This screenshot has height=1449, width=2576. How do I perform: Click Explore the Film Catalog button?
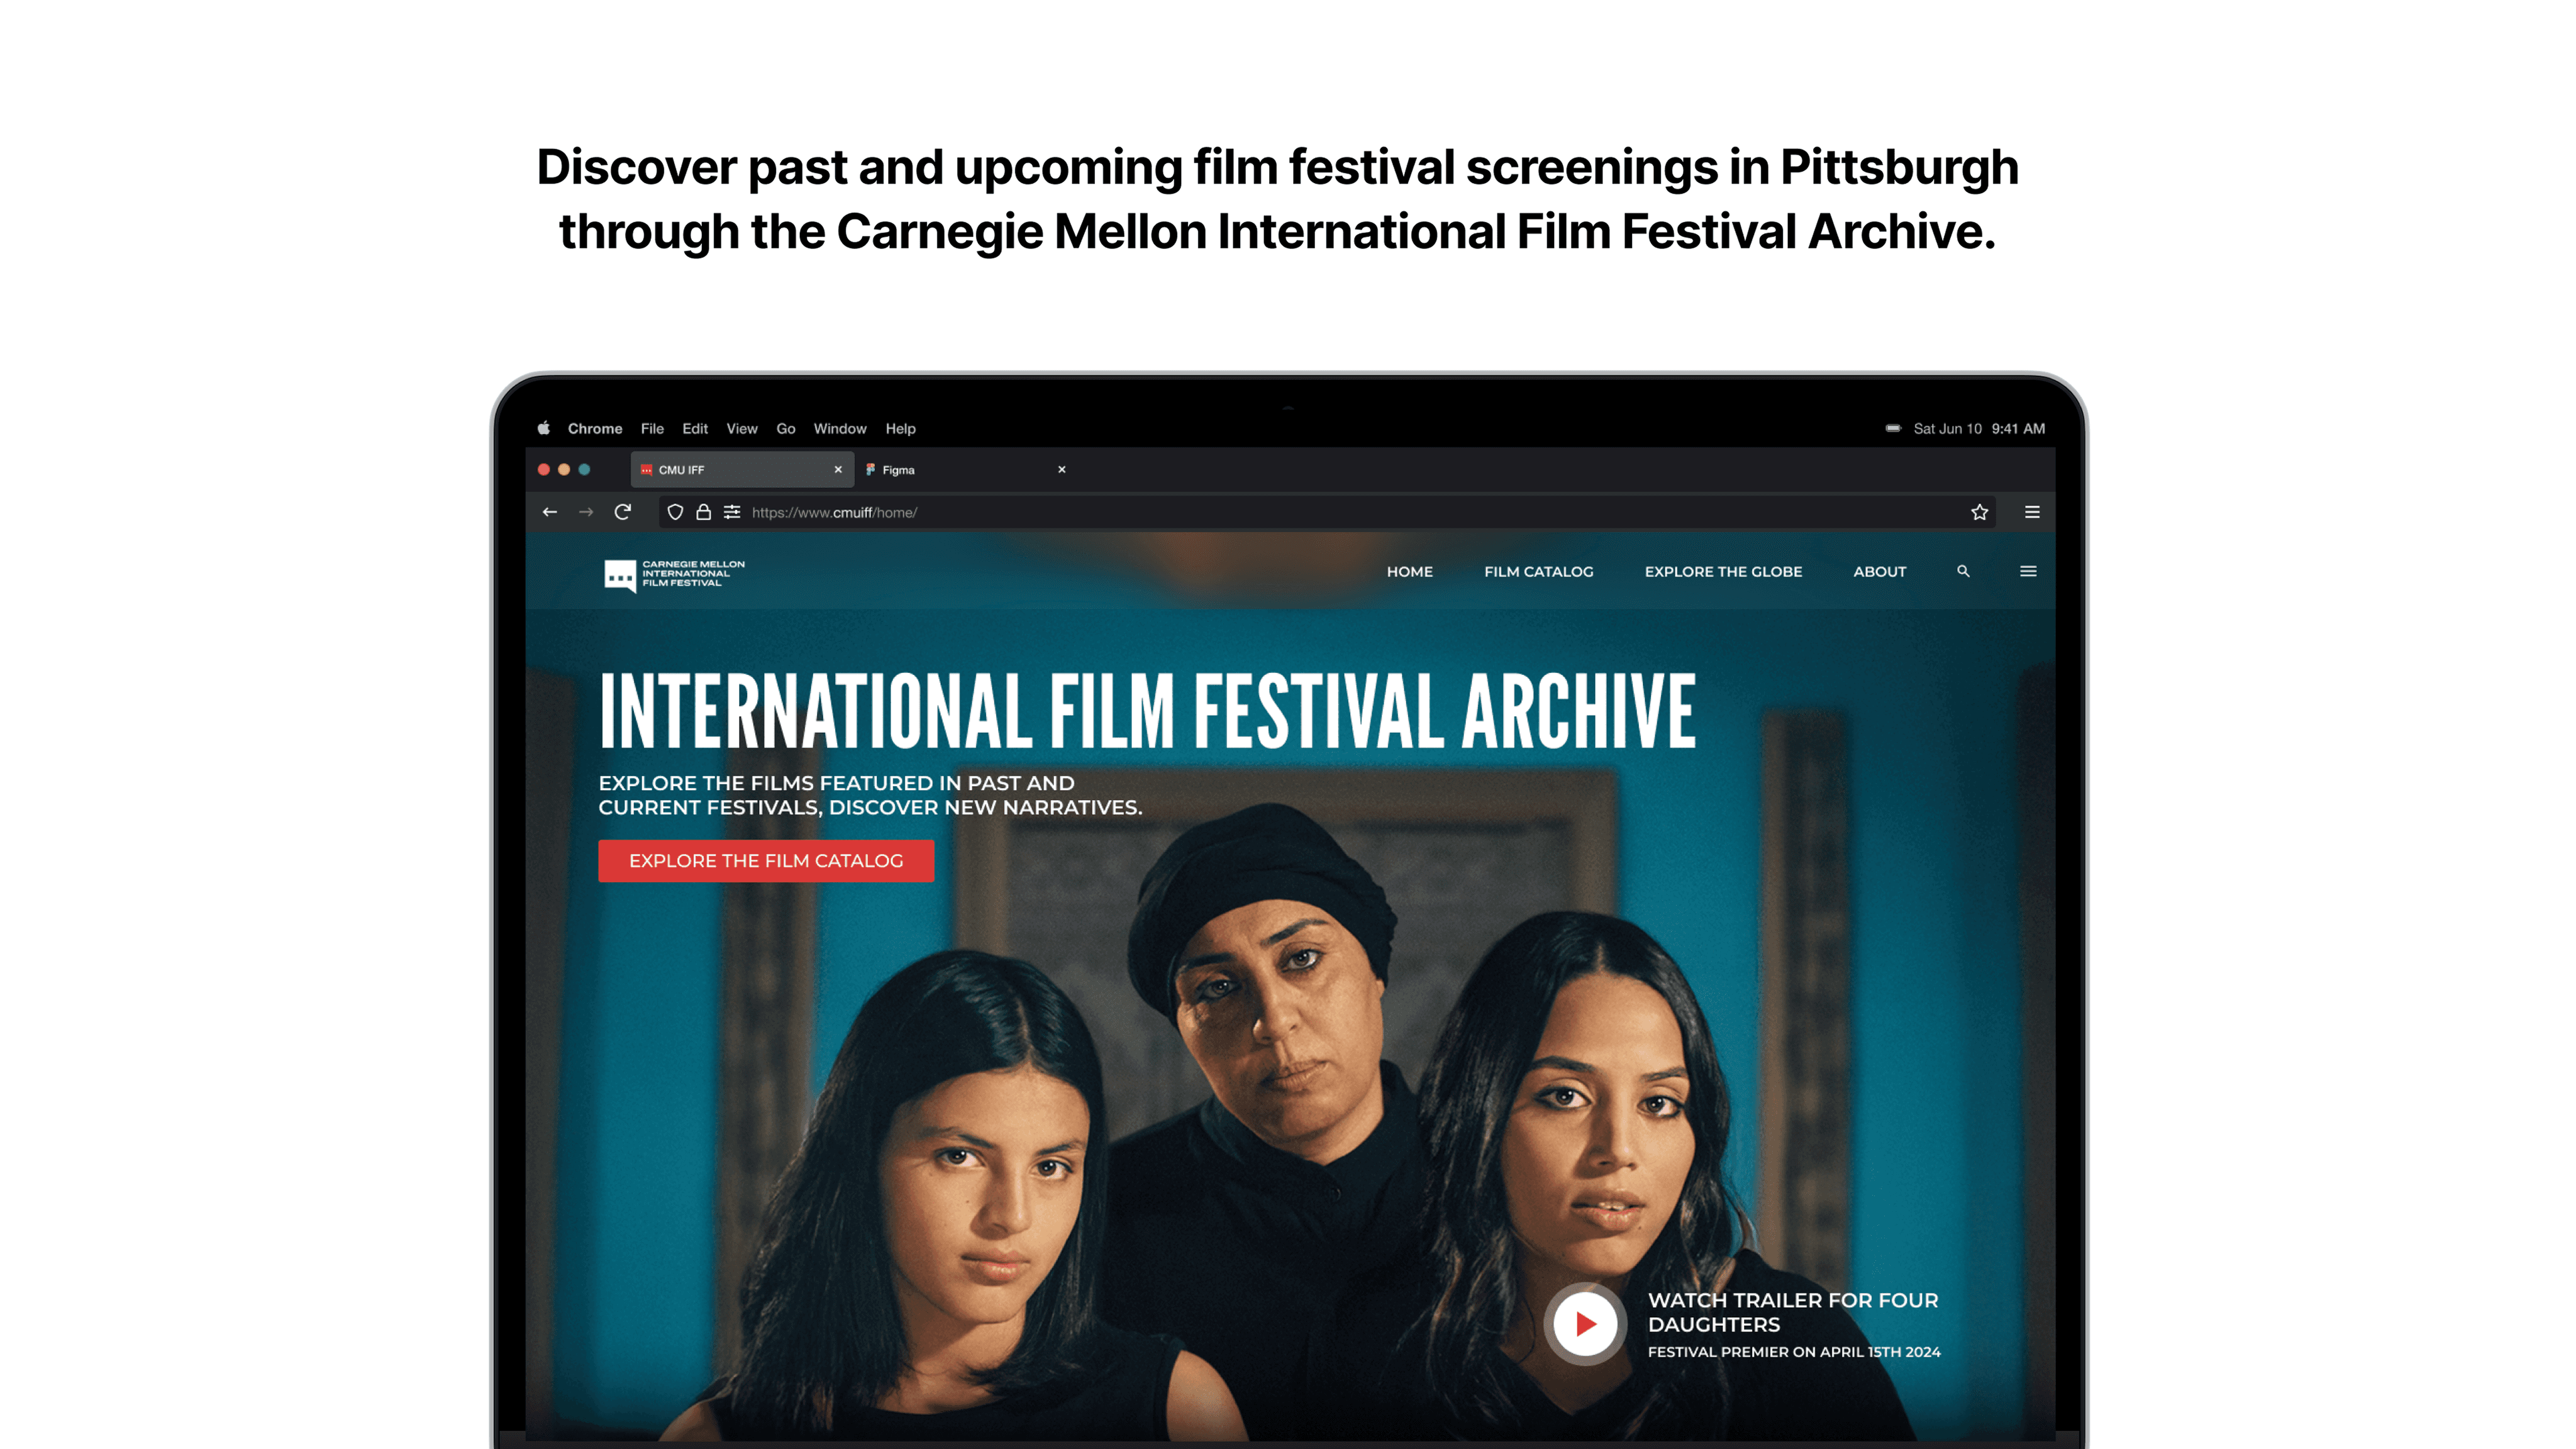click(x=766, y=861)
